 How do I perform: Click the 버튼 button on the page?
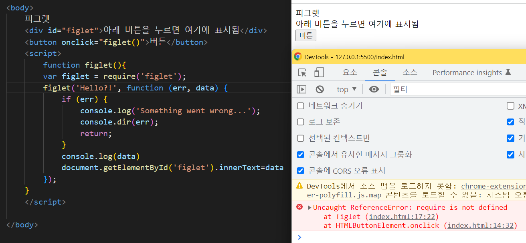[306, 35]
